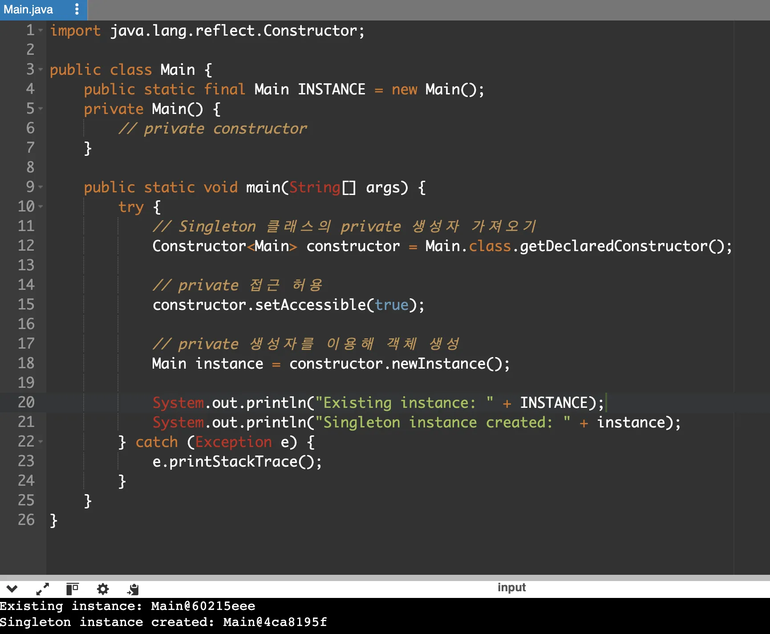Click the editor layout icon in the bottom toolbar

pos(73,589)
